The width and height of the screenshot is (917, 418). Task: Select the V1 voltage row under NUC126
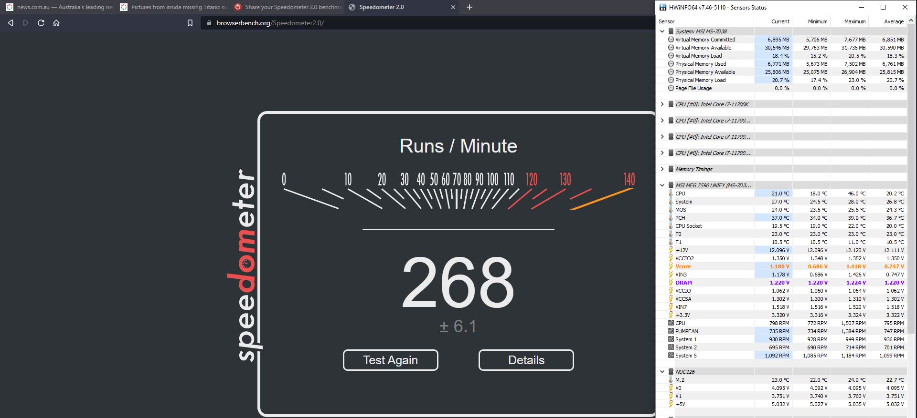click(782, 396)
